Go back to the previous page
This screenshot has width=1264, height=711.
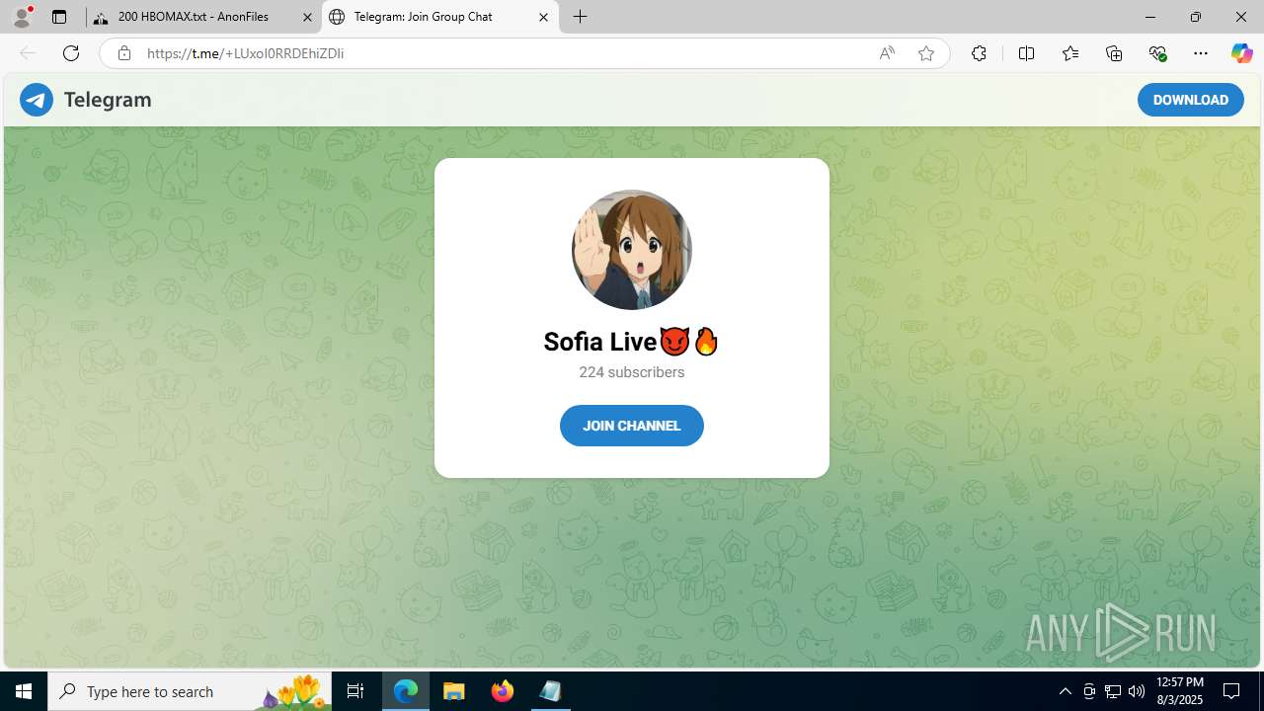pos(28,53)
